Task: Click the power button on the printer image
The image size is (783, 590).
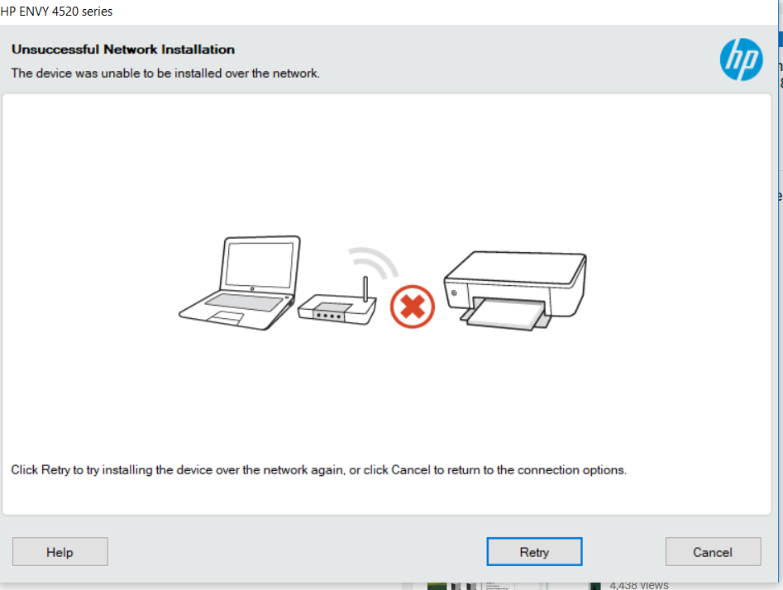Action: coord(454,293)
